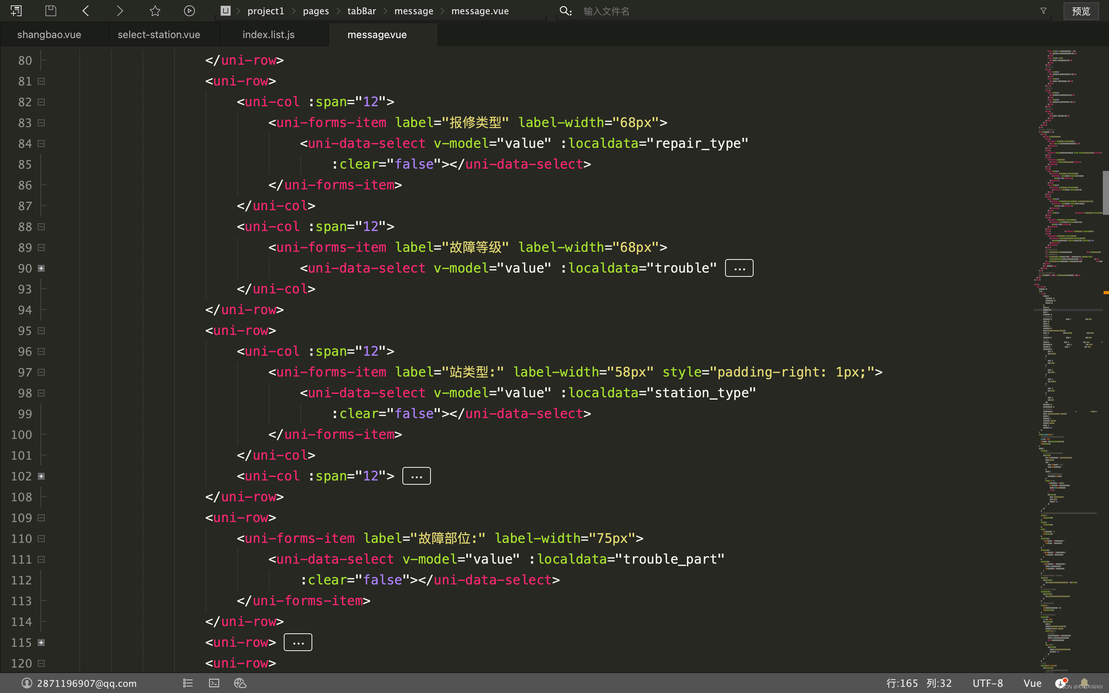Screen dimensions: 1109x693
Task: Click the filter funnel icon
Action: point(1044,10)
